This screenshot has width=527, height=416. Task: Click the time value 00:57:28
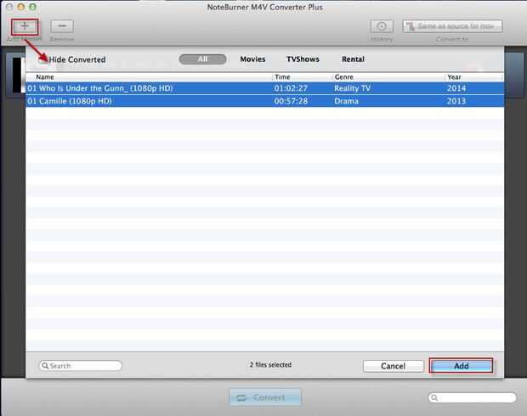tap(291, 101)
